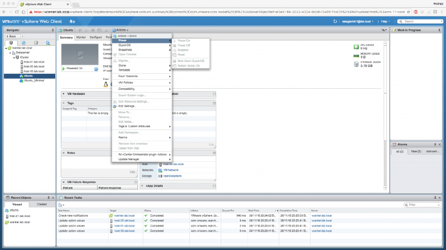
Task: Refresh the vSphere Web Client
Action: tap(335, 21)
